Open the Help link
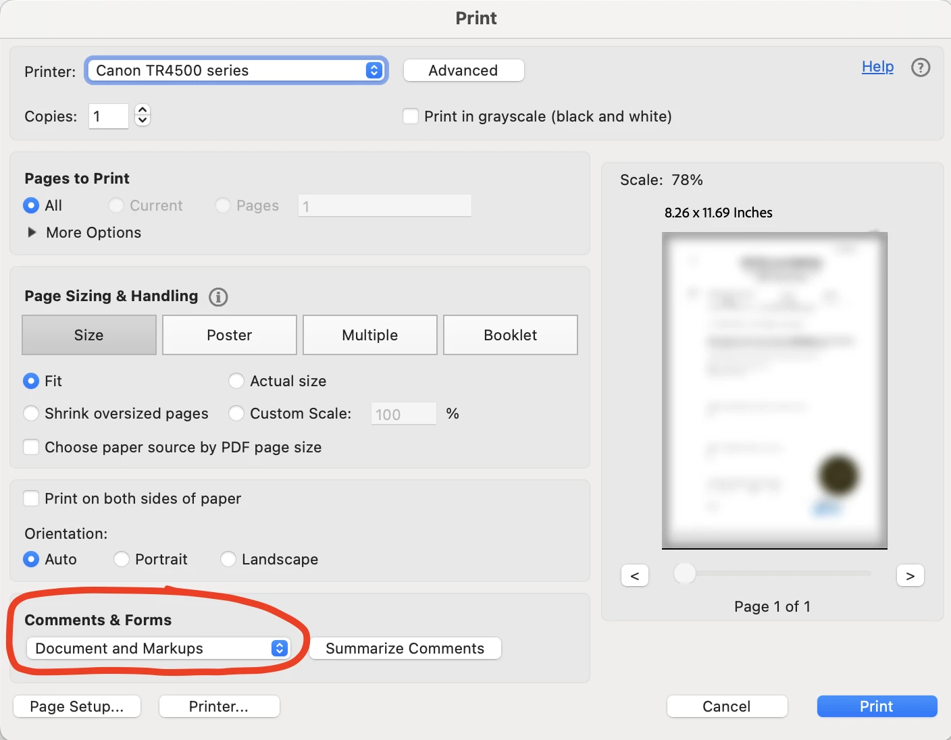Screen dimensions: 951x740 click(877, 67)
